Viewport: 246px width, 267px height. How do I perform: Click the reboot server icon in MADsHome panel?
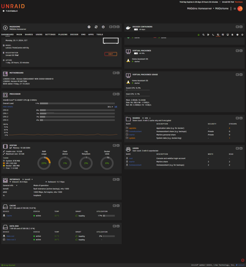(96, 27)
